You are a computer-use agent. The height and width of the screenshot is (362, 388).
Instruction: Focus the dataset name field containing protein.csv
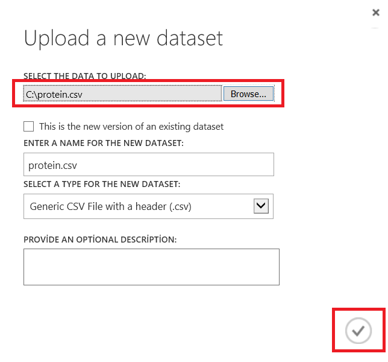click(148, 164)
